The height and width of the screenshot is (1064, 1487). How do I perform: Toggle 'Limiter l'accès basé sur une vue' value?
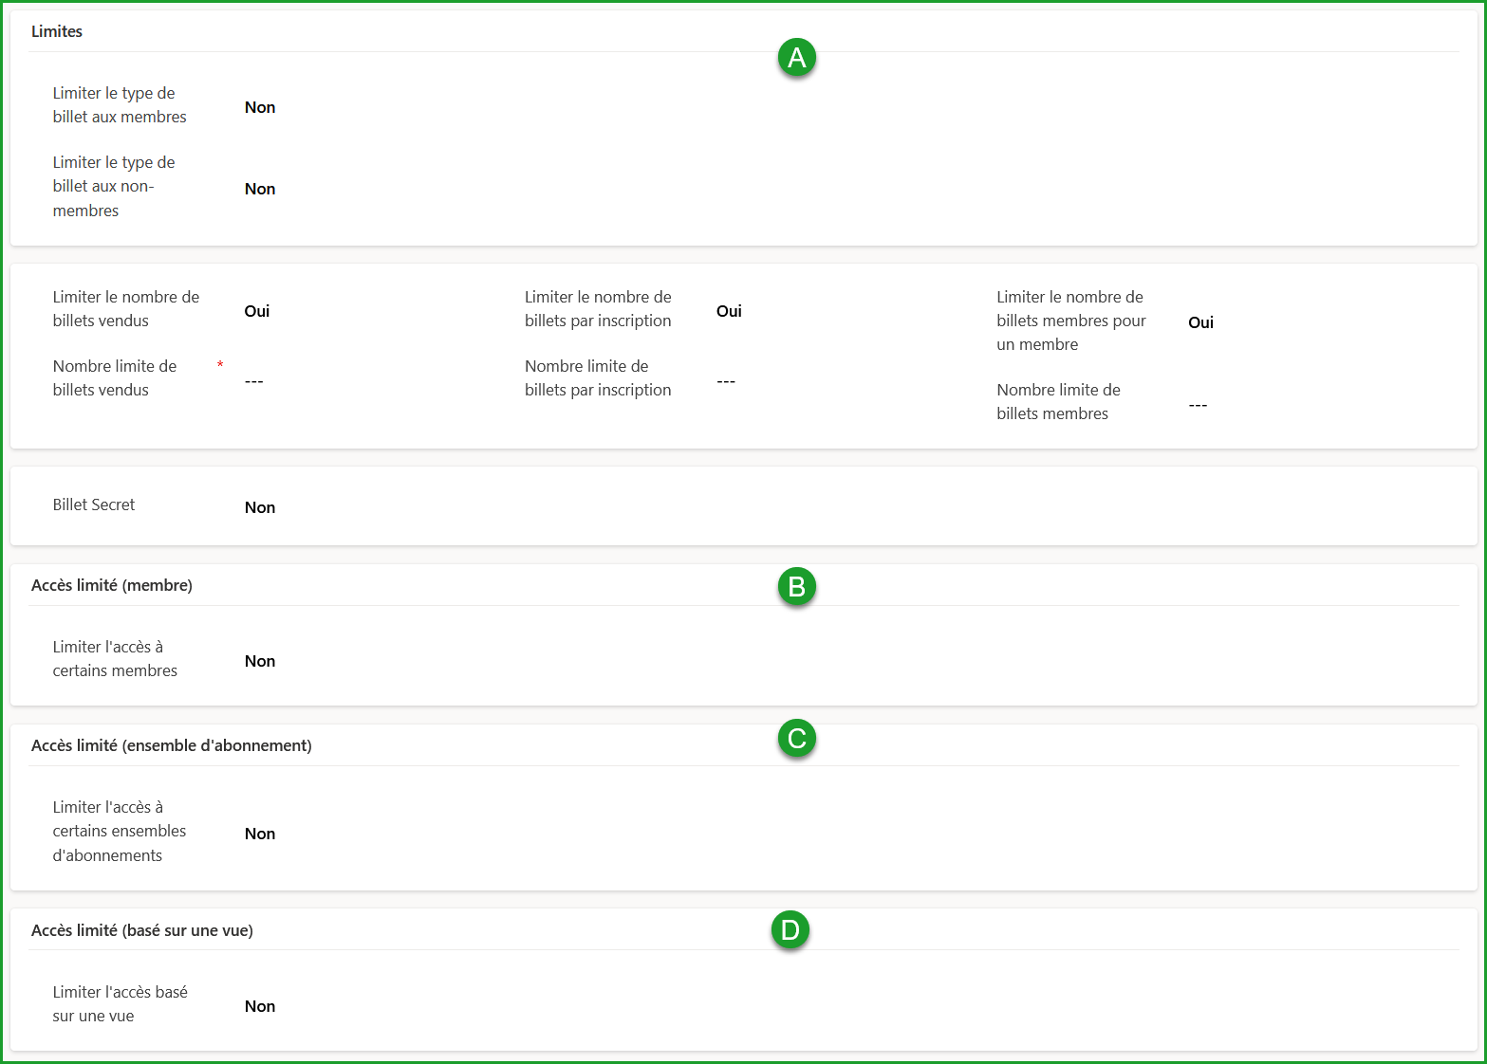[260, 1006]
